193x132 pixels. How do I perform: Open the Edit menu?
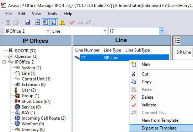pyautogui.click(x=22, y=13)
